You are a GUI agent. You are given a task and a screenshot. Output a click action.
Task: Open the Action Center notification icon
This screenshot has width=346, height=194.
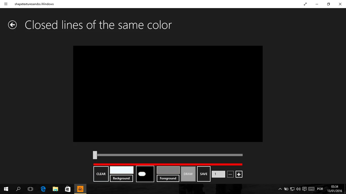[x=304, y=189]
